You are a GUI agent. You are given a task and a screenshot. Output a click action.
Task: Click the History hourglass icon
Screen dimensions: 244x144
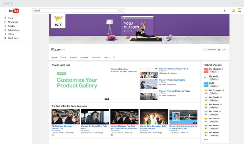[5, 34]
